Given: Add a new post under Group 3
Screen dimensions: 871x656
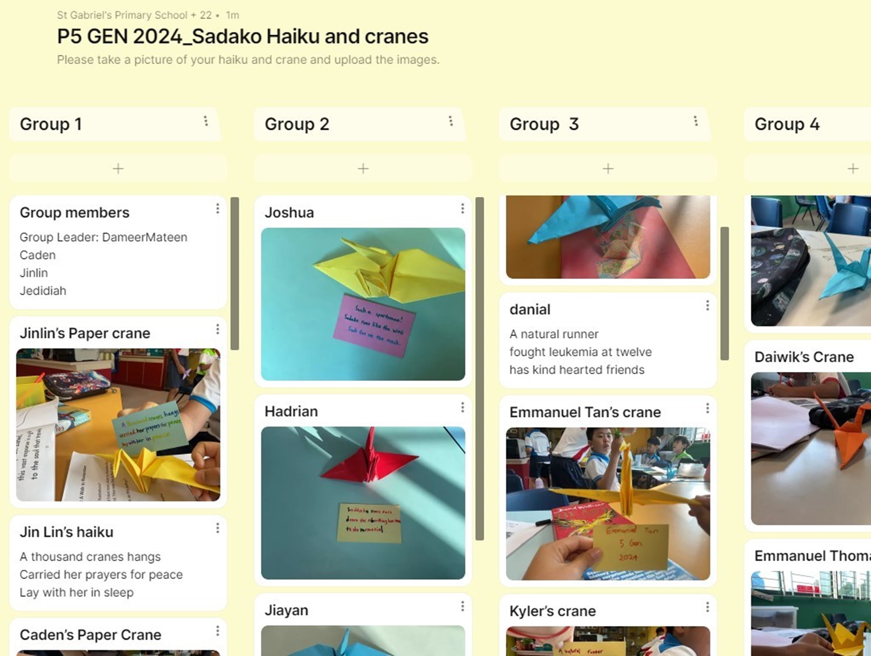Looking at the screenshot, I should (608, 169).
